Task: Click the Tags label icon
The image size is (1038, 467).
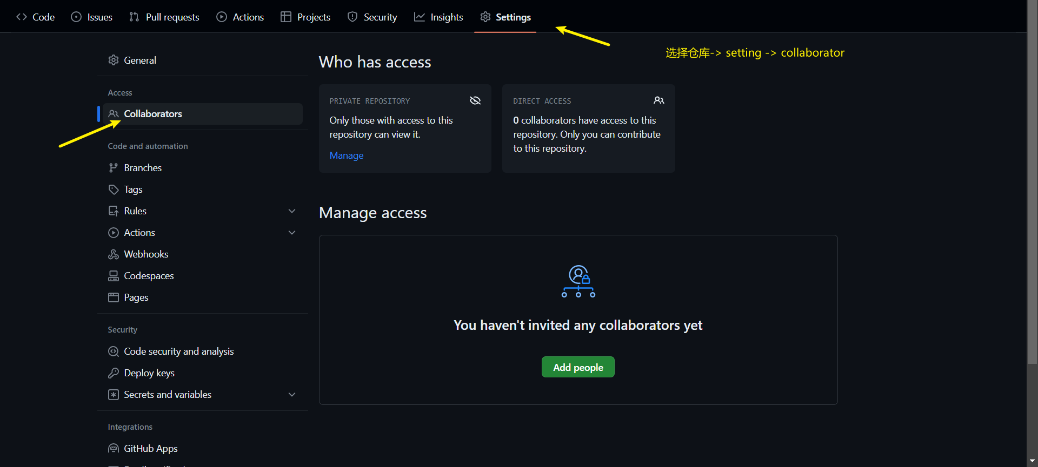Action: pyautogui.click(x=114, y=189)
